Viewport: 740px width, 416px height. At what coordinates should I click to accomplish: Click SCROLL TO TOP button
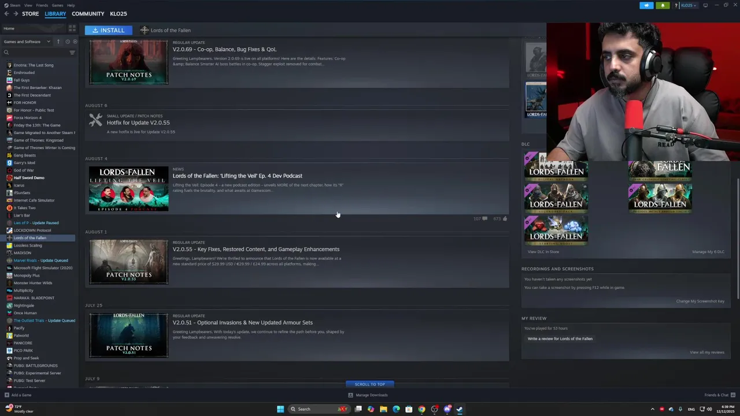(370, 384)
